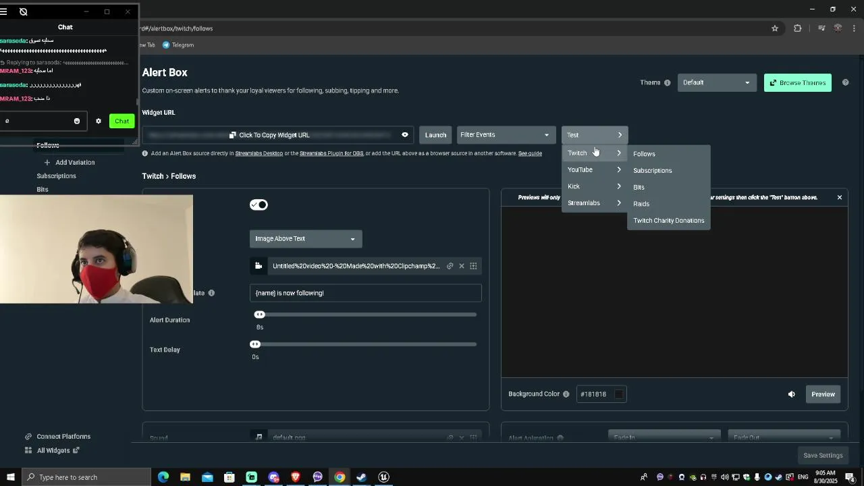Open Connect Platforms in sidebar
The height and width of the screenshot is (486, 864).
[57, 437]
